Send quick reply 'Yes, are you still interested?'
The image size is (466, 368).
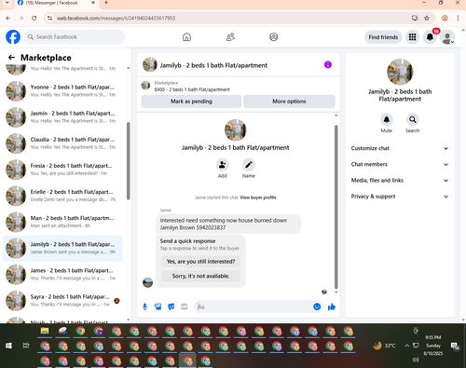point(200,262)
